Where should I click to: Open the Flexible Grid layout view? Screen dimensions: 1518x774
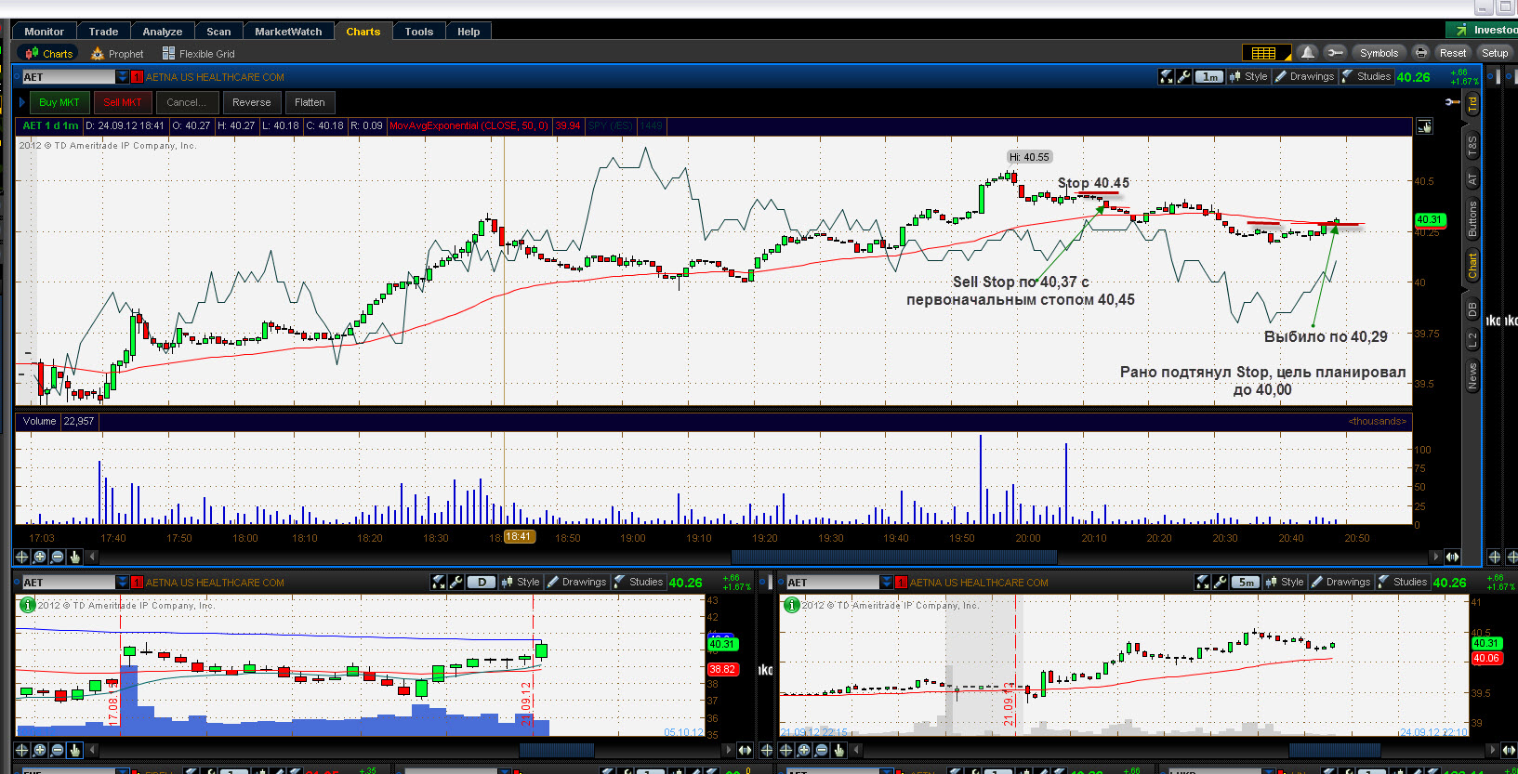click(199, 54)
